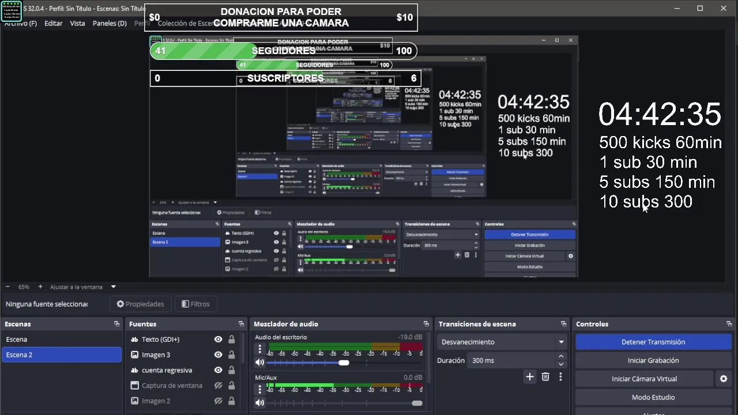Select cuenta regresiva source row
738x415 pixels.
183,370
